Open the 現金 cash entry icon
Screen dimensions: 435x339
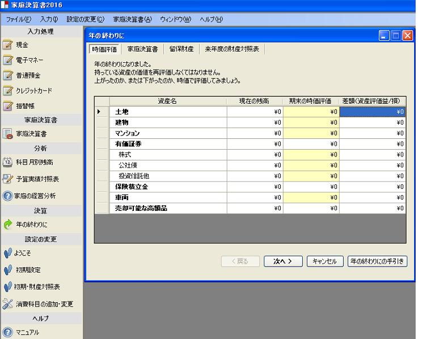pos(7,44)
